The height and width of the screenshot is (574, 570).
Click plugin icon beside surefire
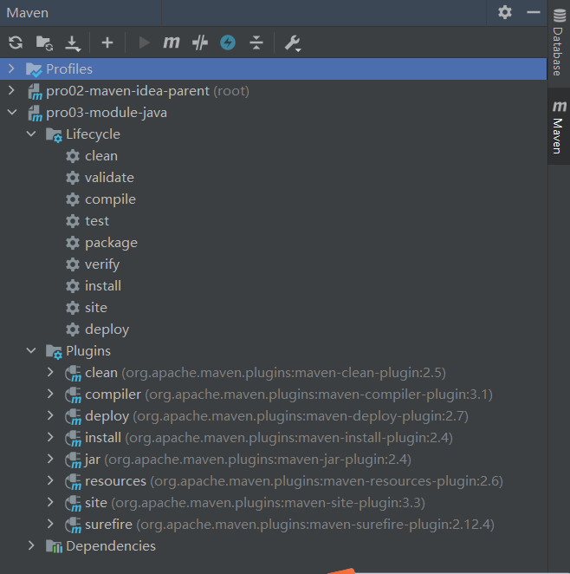click(73, 525)
